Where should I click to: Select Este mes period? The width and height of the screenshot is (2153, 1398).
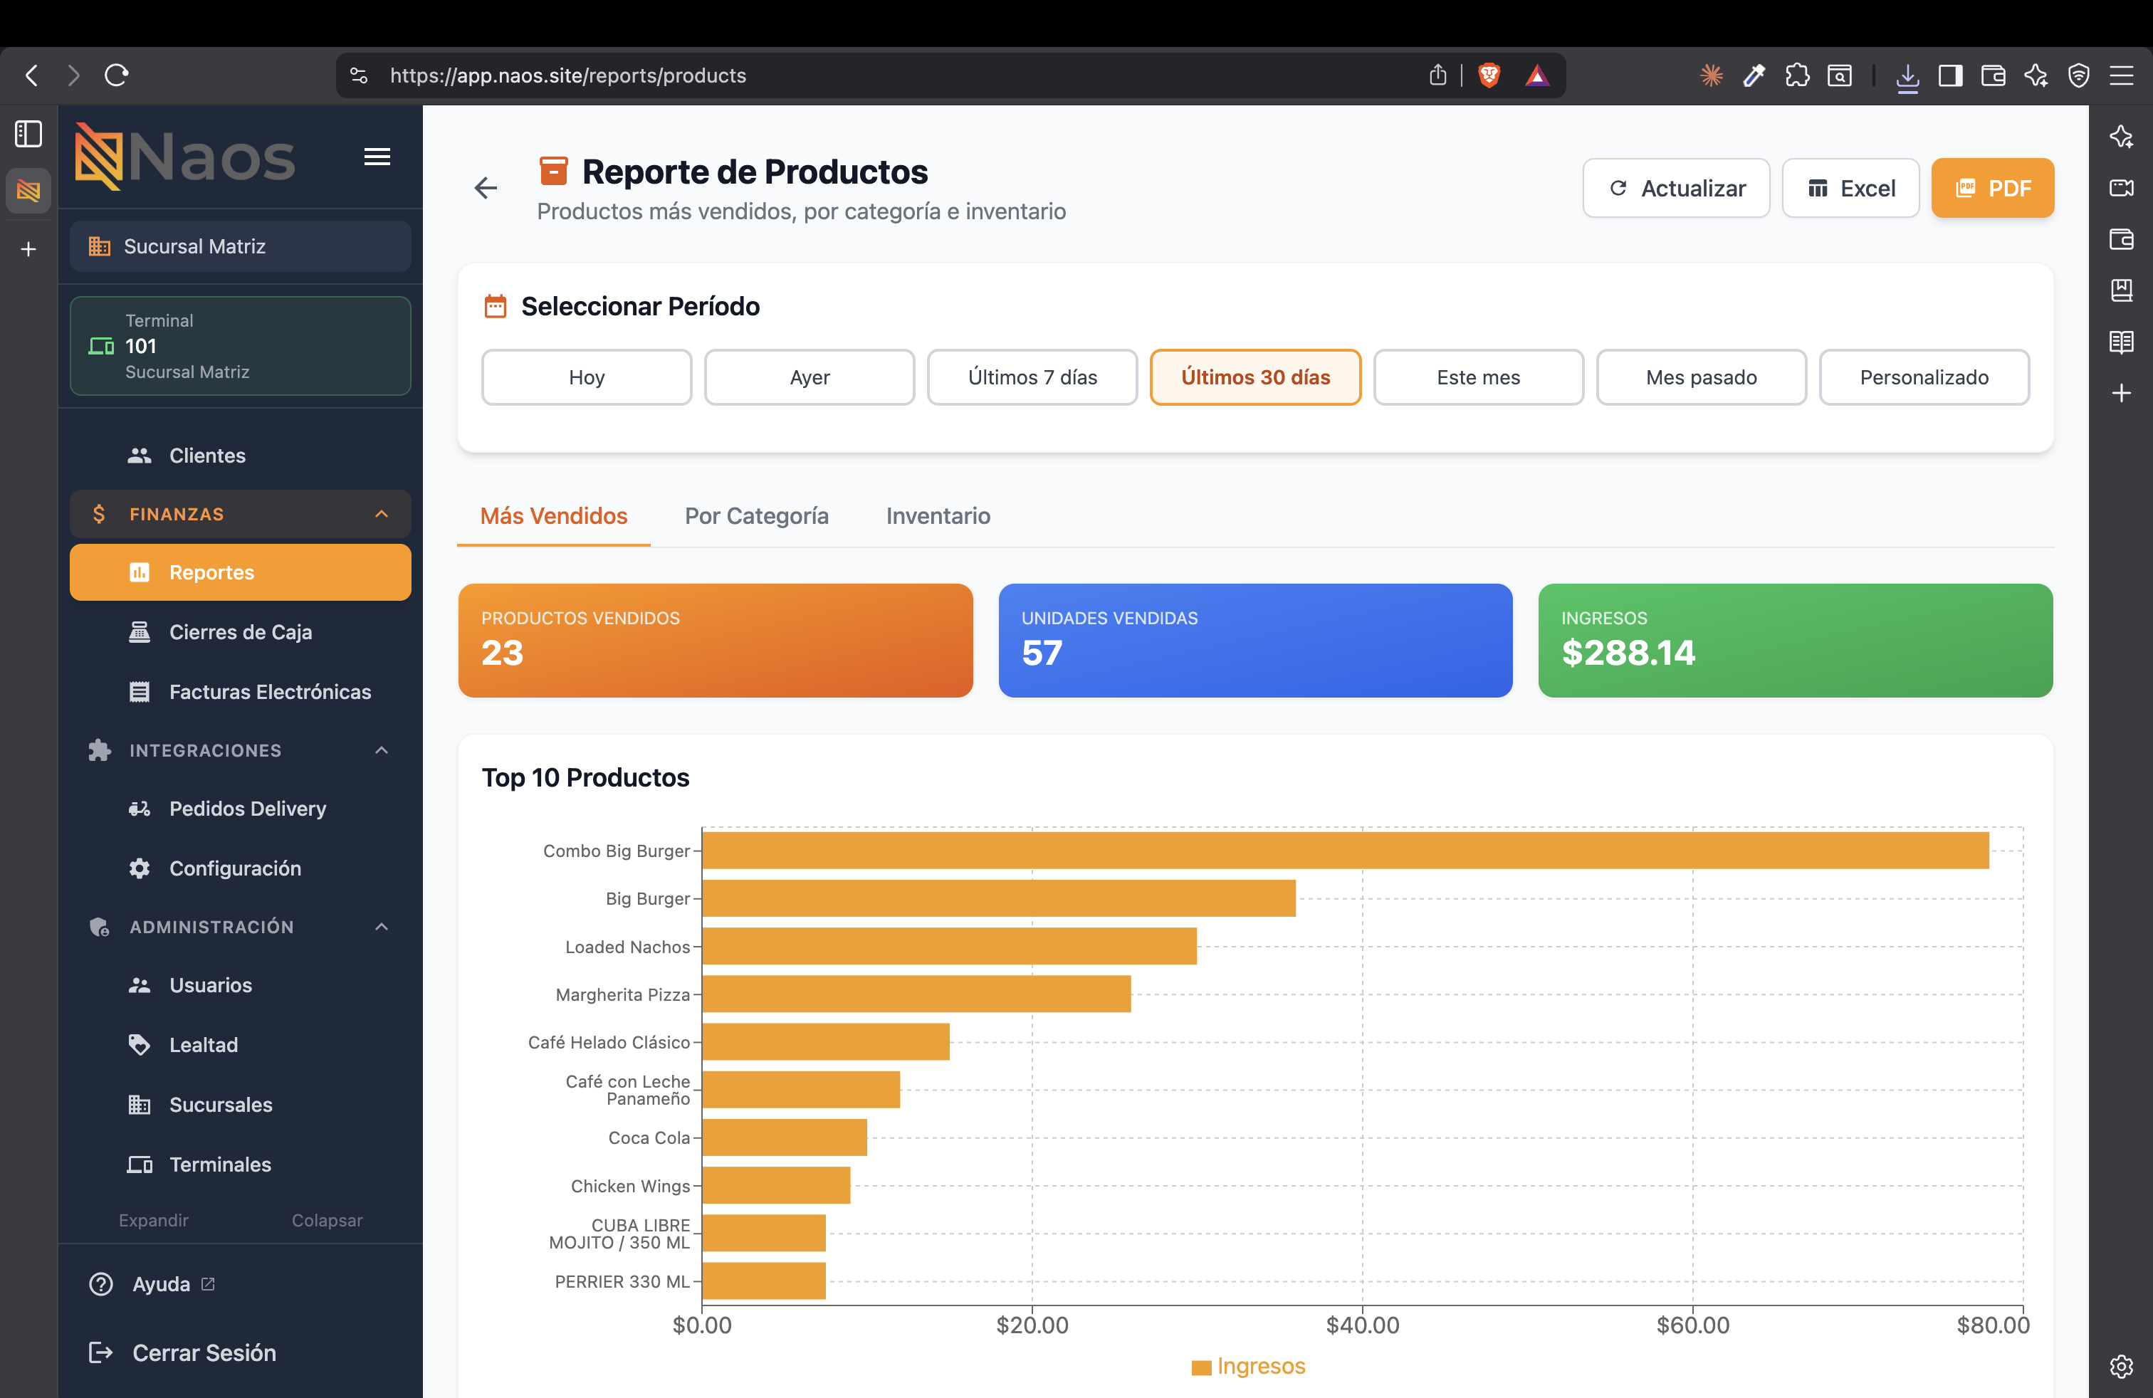point(1478,377)
